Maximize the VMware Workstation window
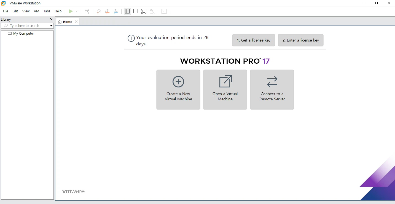 377,3
